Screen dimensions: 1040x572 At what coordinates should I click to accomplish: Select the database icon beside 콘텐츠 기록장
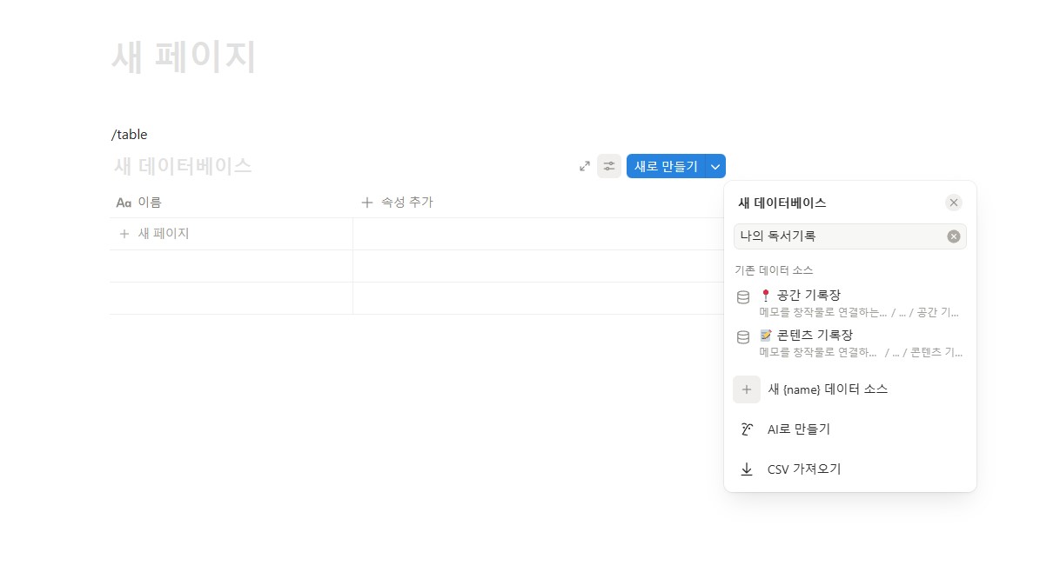click(743, 337)
